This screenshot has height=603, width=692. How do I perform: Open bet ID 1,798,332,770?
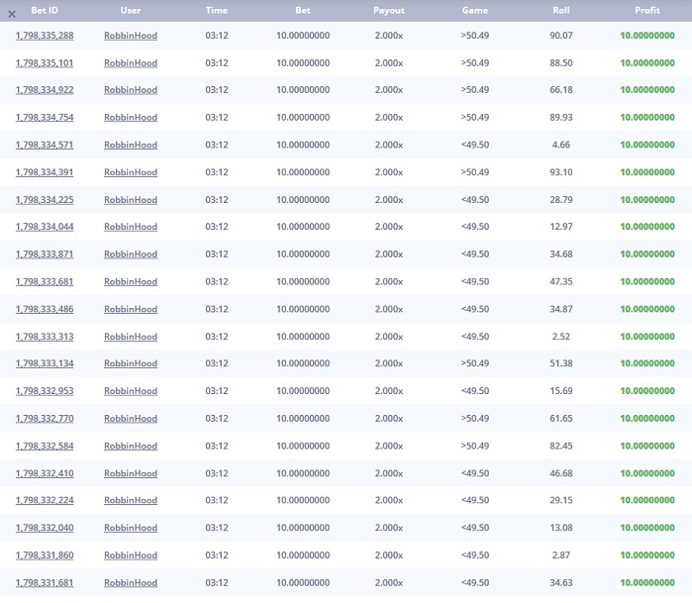45,418
